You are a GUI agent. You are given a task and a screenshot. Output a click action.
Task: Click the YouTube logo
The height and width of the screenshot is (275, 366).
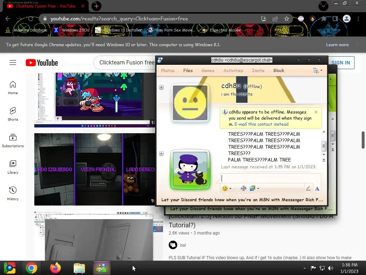42,63
